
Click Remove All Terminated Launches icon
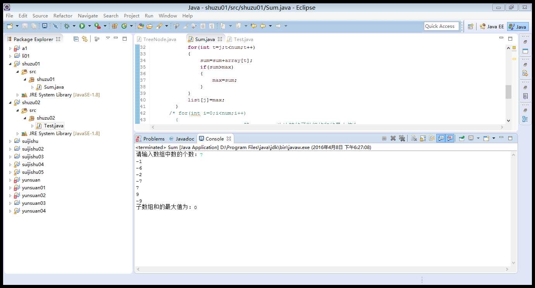pos(402,138)
